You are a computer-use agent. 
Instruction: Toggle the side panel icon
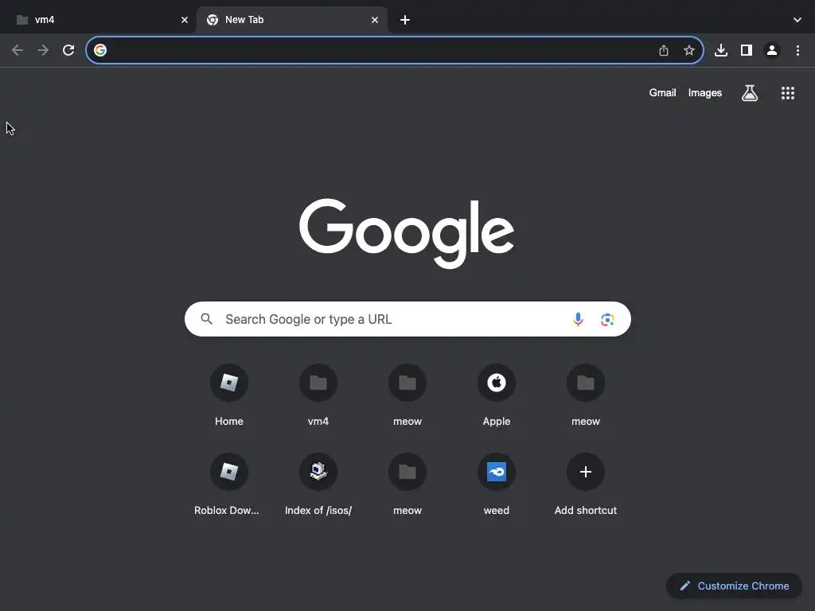pos(747,50)
